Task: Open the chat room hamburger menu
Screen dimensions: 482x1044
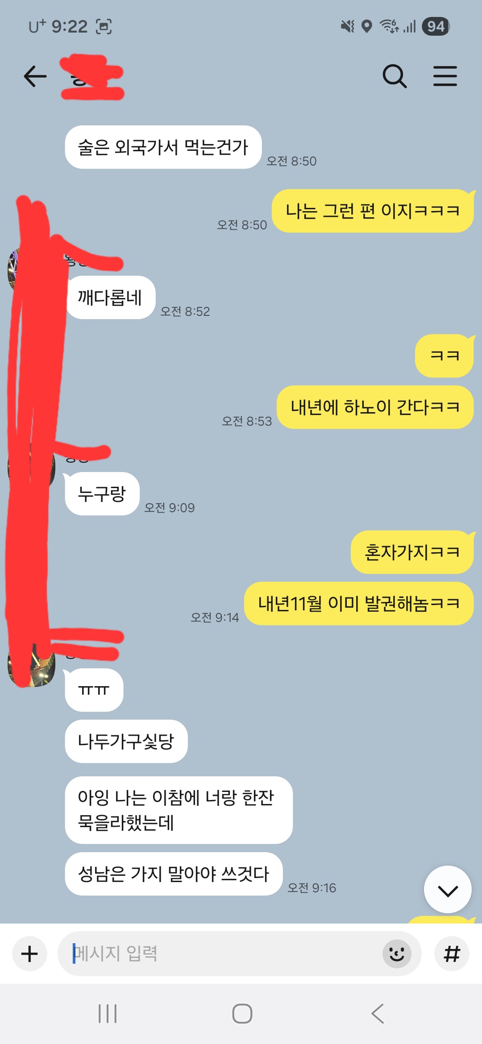Action: pyautogui.click(x=445, y=76)
